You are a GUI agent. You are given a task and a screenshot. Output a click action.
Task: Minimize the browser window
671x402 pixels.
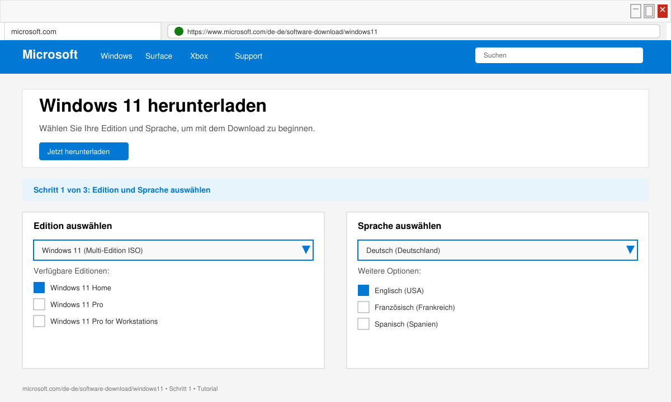[x=636, y=11]
